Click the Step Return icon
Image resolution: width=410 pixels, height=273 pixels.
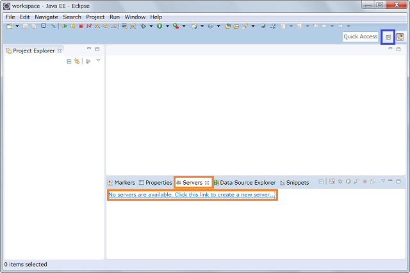click(114, 26)
